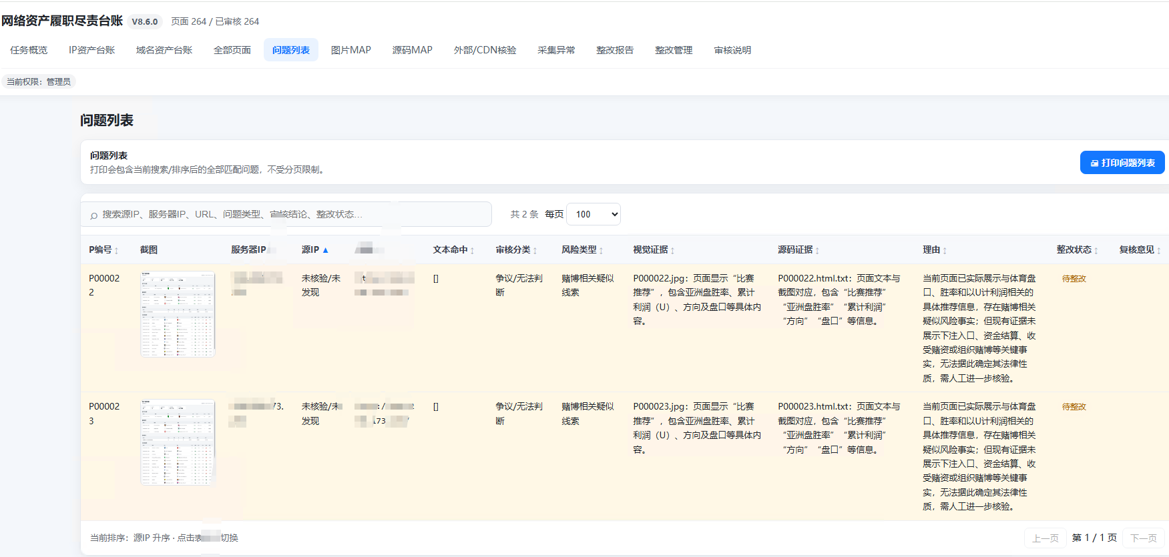Open the 外部/CDN核验 tab

coord(485,50)
